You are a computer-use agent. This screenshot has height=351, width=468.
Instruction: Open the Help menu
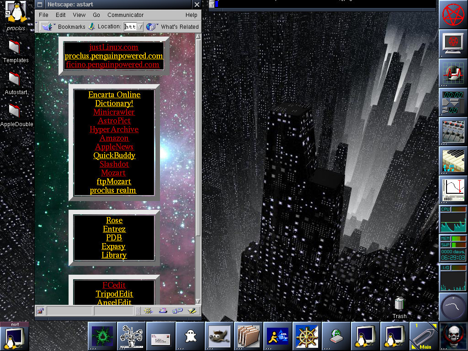191,15
